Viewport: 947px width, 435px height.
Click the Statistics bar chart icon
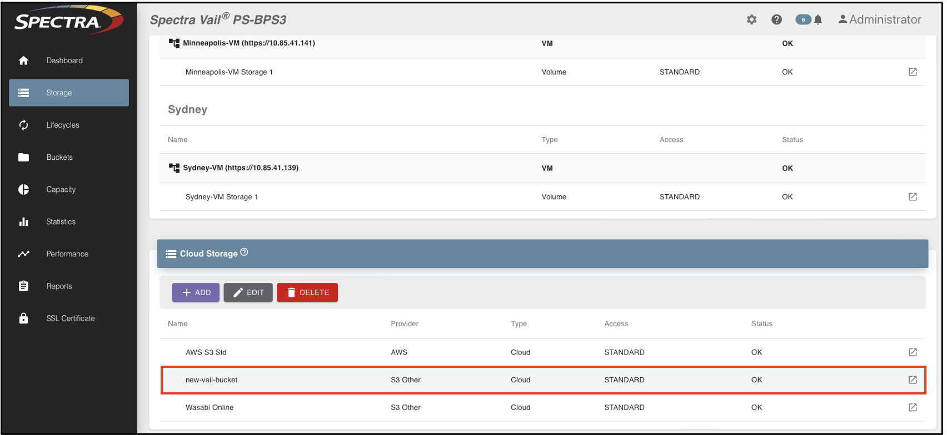[x=23, y=221]
